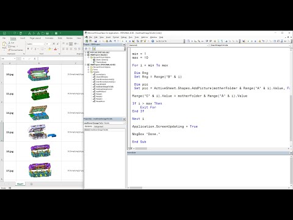This screenshot has height=220, width=293.
Task: Add a new sheet with plus button
Action: click(x=31, y=184)
